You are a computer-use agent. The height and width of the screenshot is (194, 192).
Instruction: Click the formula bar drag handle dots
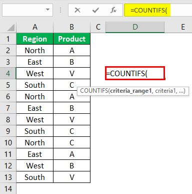pos(60,10)
